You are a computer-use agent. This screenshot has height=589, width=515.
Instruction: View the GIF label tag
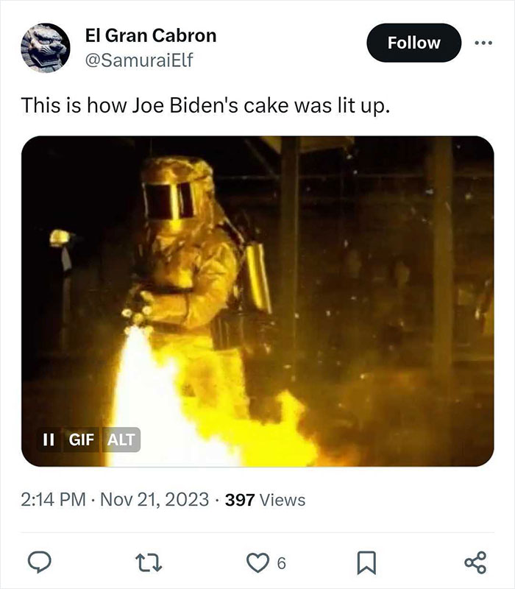[82, 441]
